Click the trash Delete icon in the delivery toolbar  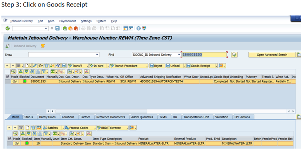coord(46,66)
